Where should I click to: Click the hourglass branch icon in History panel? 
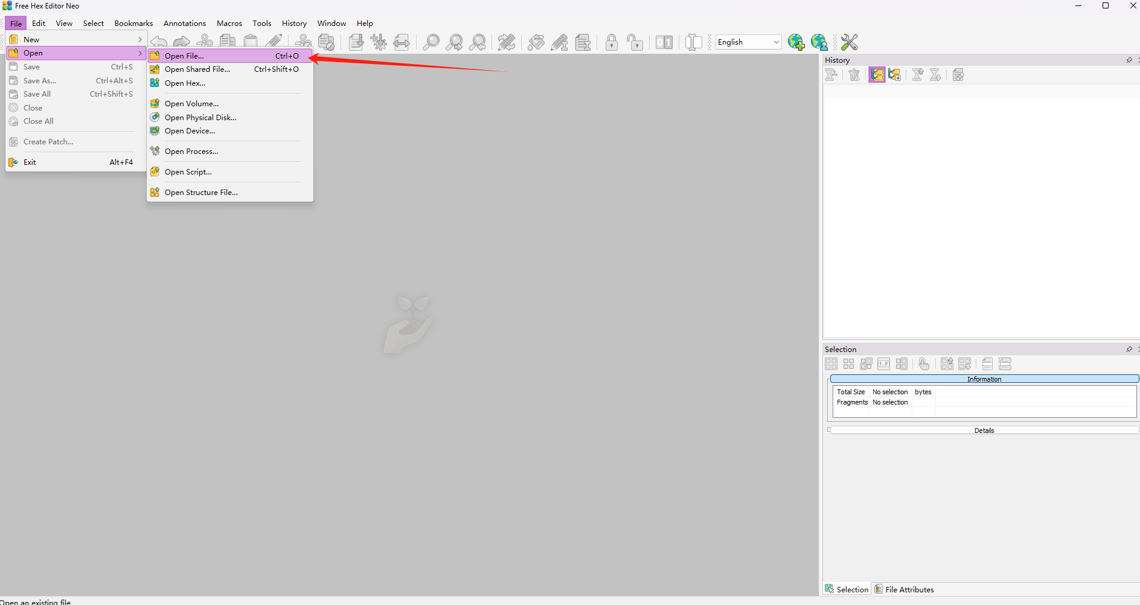click(831, 75)
